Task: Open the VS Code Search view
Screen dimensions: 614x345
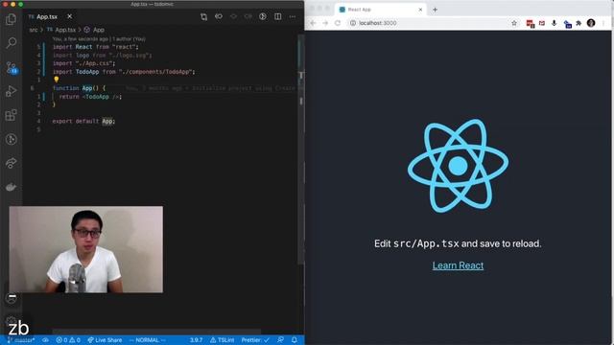Action: tap(11, 42)
